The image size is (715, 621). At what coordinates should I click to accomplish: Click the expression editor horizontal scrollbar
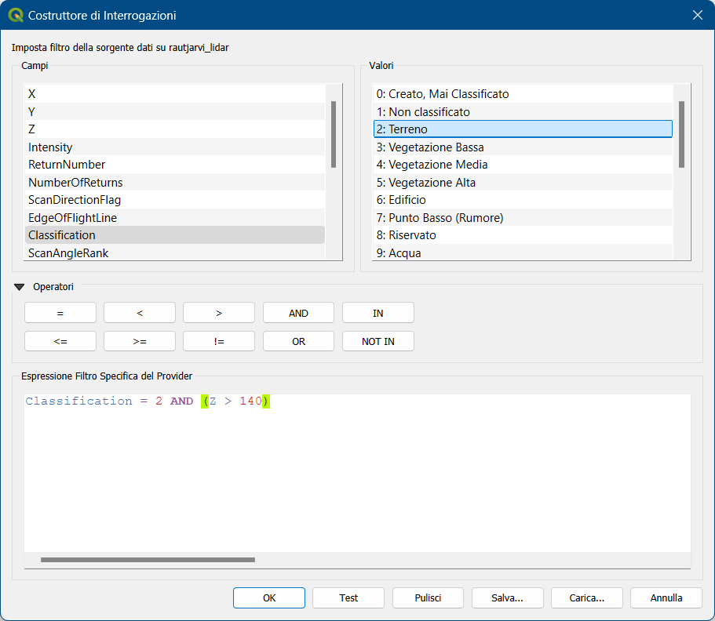(x=148, y=560)
